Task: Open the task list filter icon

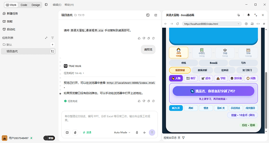Action: [53, 38]
